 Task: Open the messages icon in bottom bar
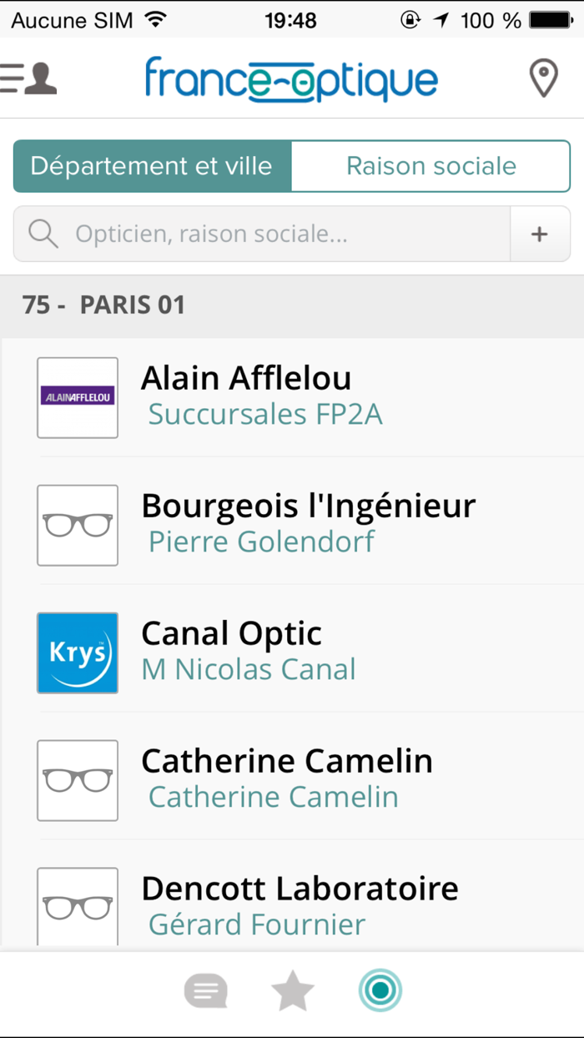[x=205, y=991]
